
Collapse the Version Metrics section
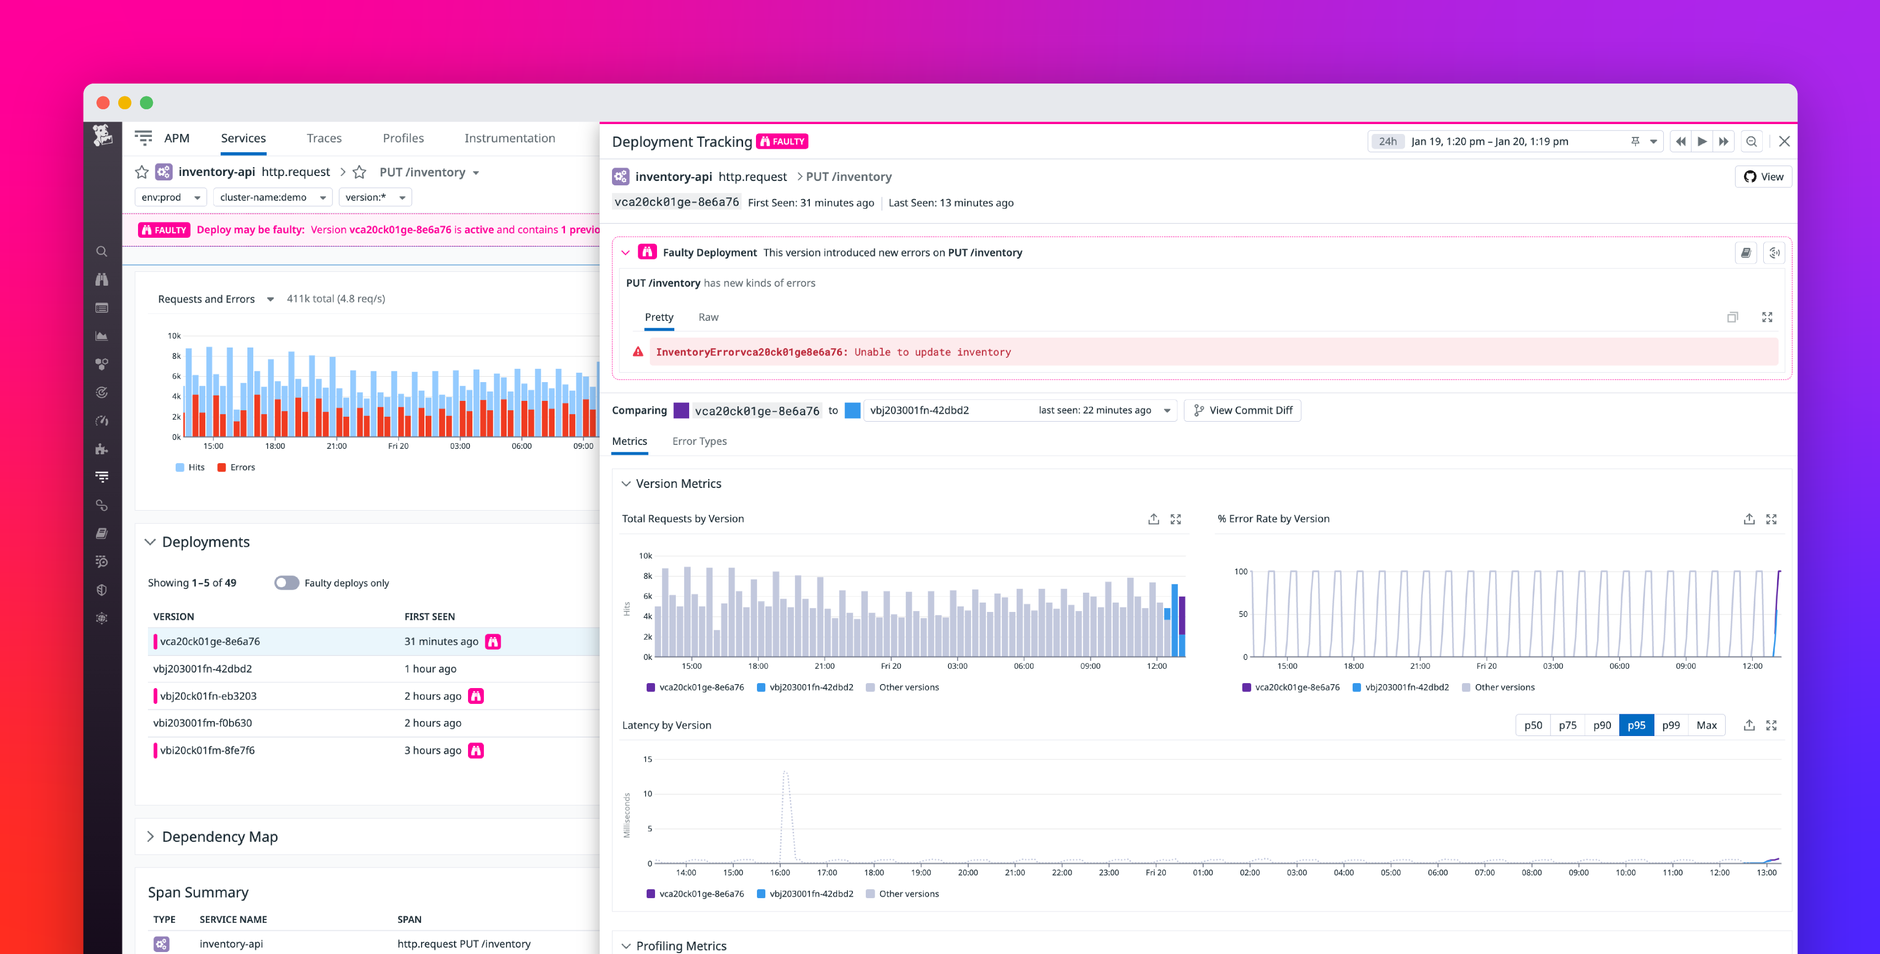(626, 483)
